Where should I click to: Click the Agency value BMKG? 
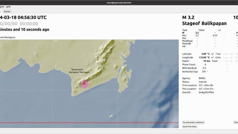point(202,78)
